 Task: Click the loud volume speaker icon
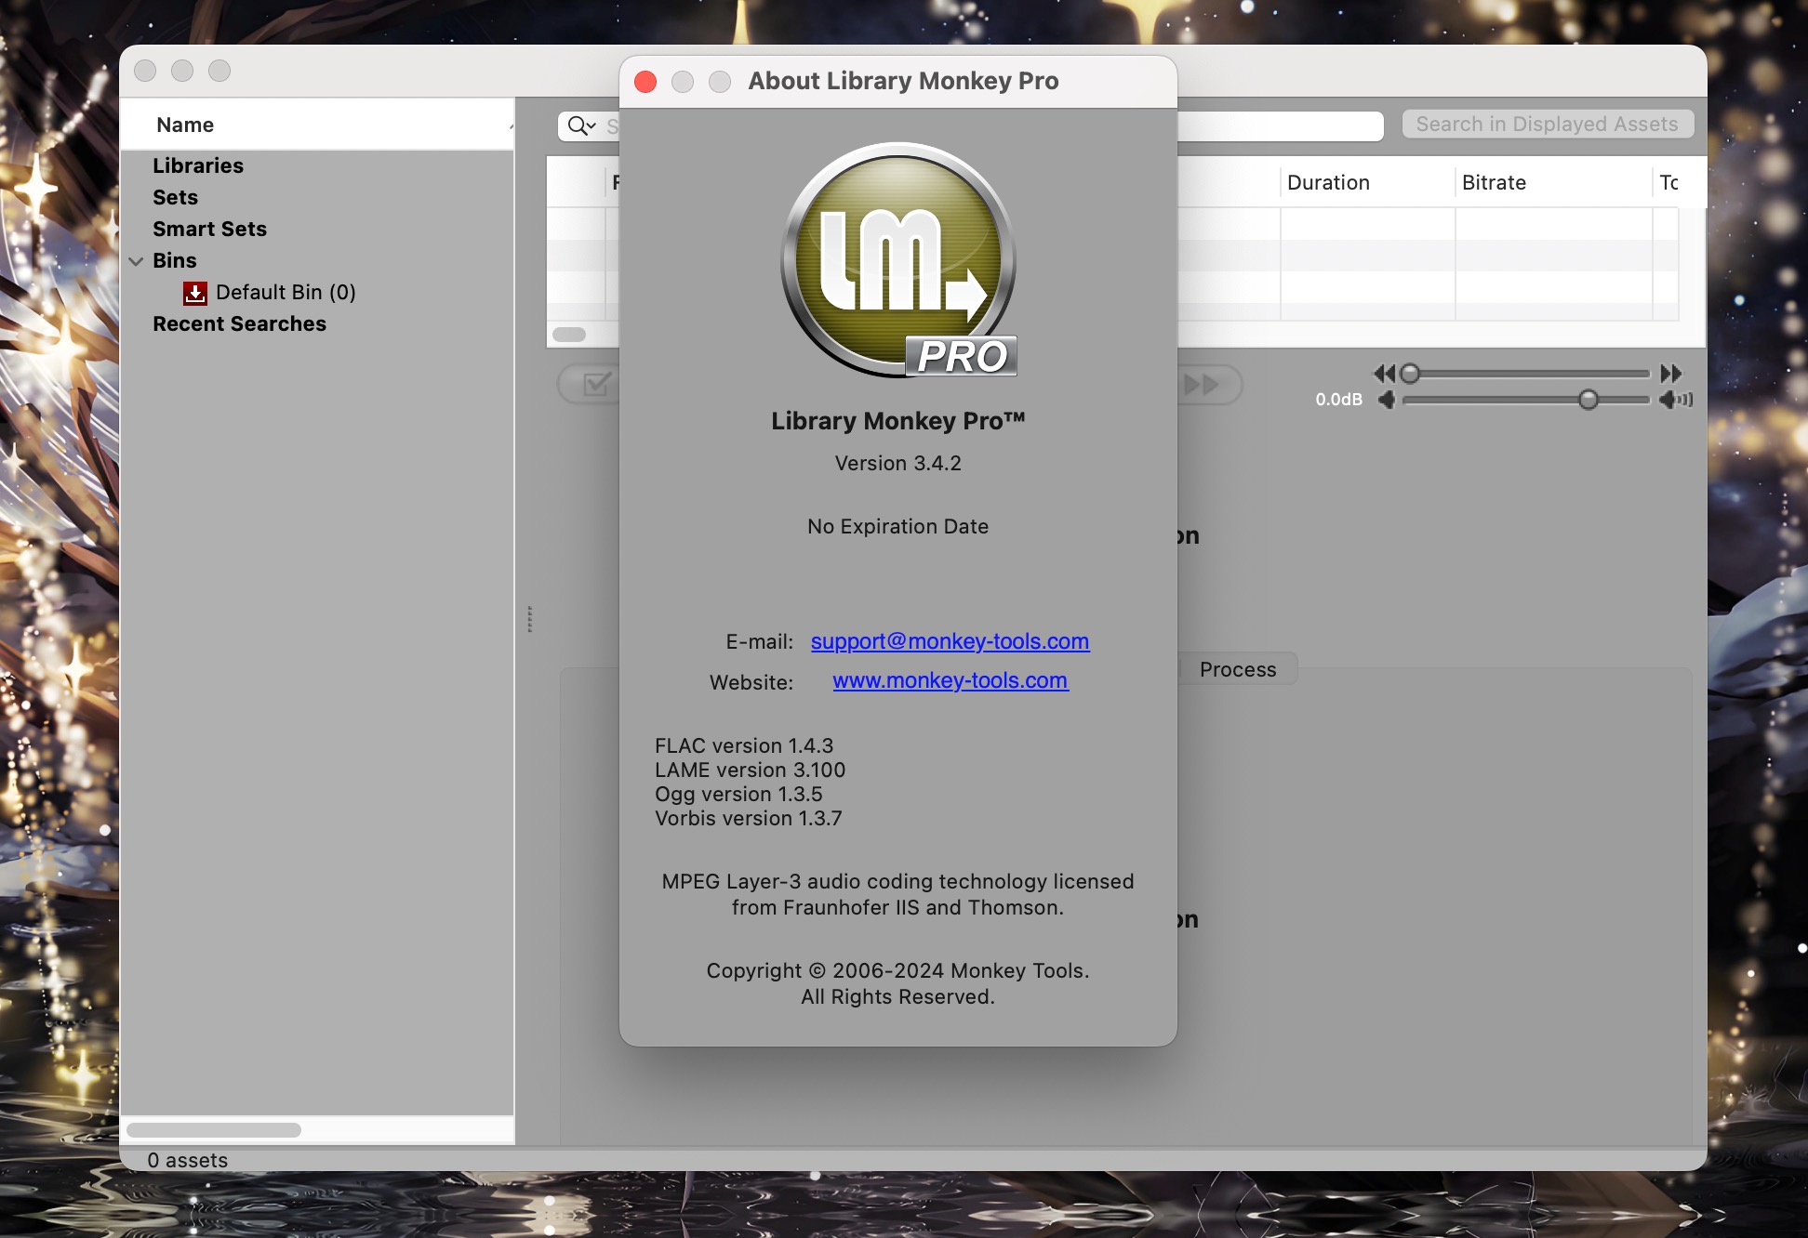pos(1676,400)
